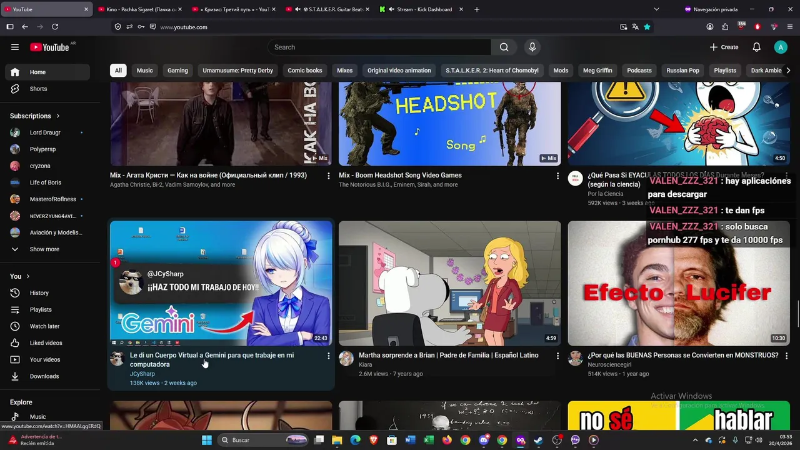Screen dimensions: 800x450
Task: Click the YouTube logo
Action: pos(49,47)
